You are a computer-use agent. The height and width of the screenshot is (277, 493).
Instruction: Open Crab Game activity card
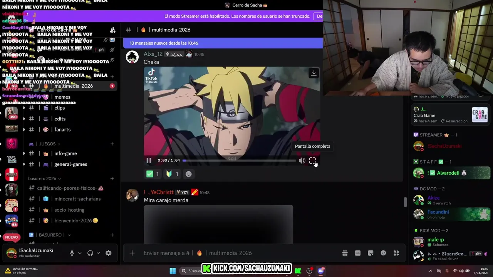pyautogui.click(x=450, y=115)
